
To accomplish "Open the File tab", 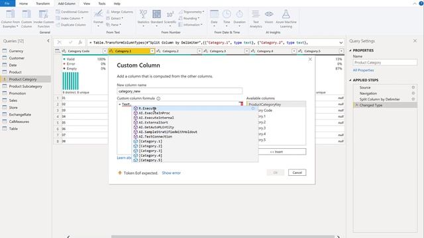I will coord(7,3).
